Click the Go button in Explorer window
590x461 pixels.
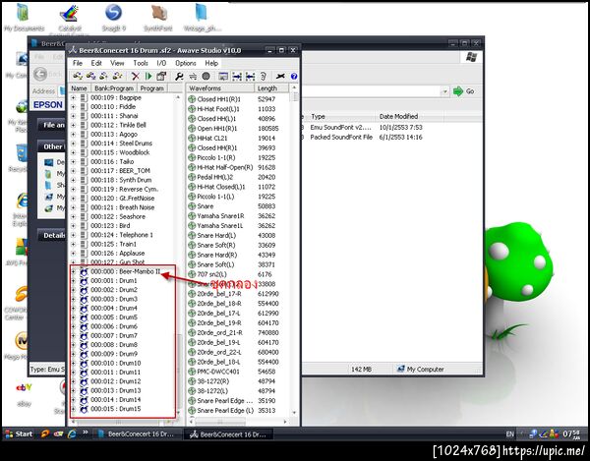click(x=463, y=91)
